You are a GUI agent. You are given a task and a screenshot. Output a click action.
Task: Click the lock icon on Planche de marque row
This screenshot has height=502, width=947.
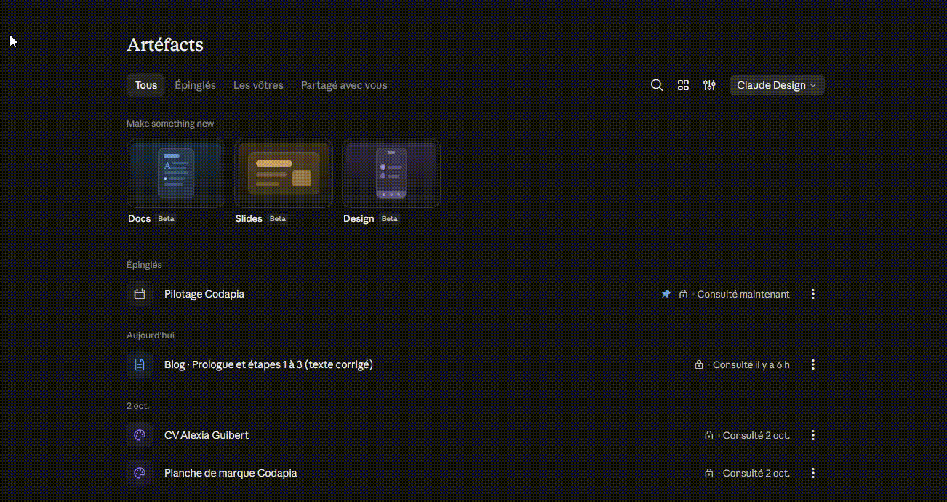pyautogui.click(x=709, y=473)
